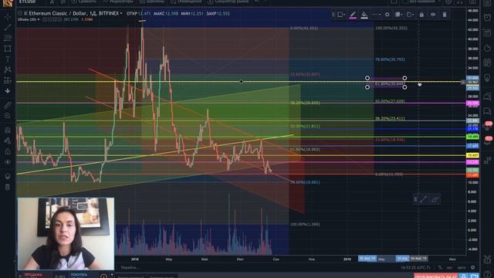Open alerts clock panel in right sidebar

(x=487, y=17)
